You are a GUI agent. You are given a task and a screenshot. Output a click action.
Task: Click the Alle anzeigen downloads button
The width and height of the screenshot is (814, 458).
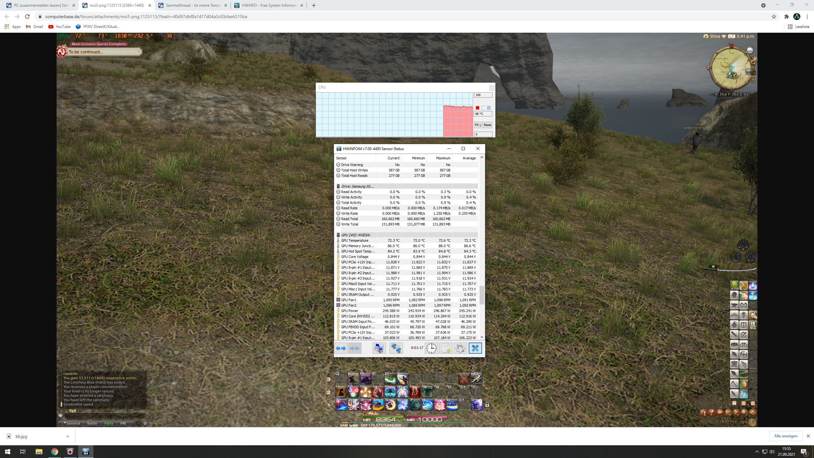(x=785, y=436)
